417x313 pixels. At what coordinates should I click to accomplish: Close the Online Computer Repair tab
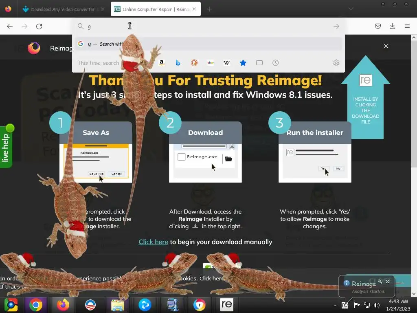coord(194,9)
